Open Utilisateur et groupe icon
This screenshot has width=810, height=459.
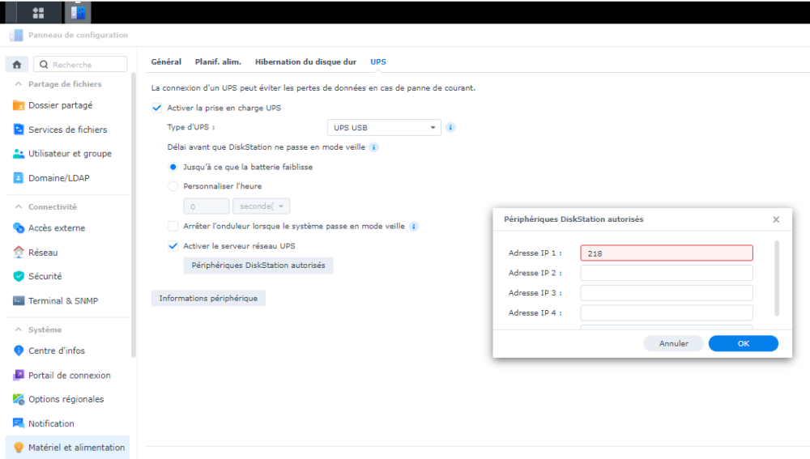pyautogui.click(x=19, y=154)
